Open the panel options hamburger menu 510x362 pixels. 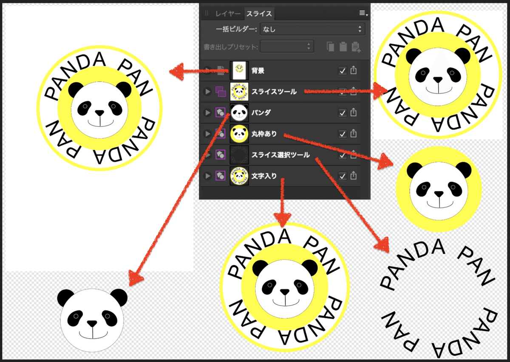point(363,13)
